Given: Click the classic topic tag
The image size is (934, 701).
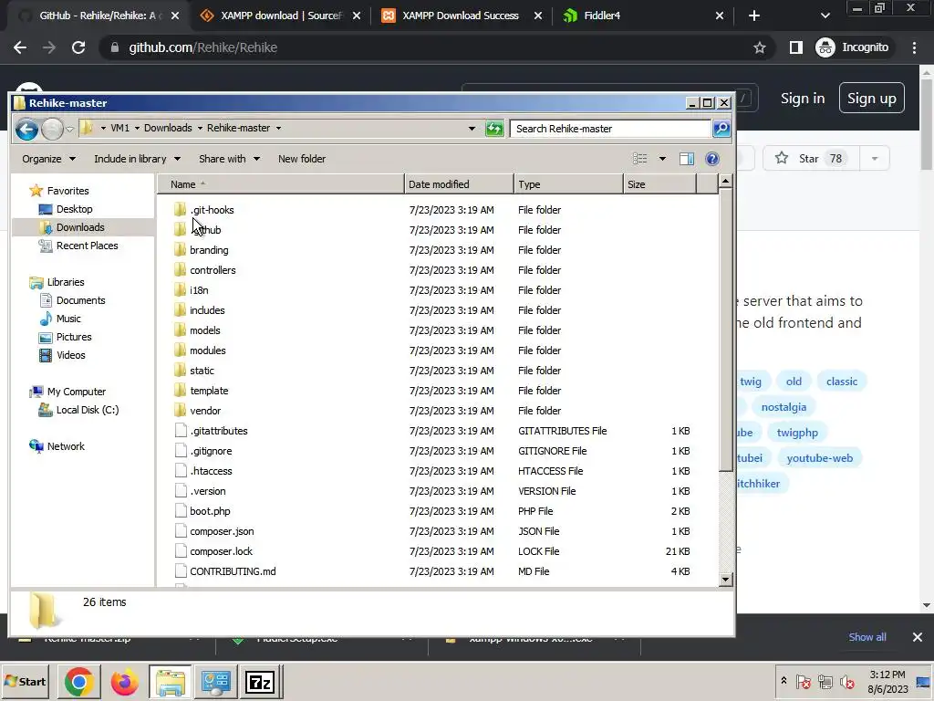Looking at the screenshot, I should click(x=841, y=382).
